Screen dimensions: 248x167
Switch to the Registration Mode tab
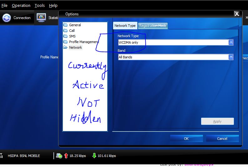pos(153,26)
